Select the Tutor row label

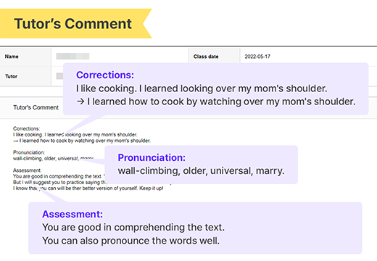(12, 76)
